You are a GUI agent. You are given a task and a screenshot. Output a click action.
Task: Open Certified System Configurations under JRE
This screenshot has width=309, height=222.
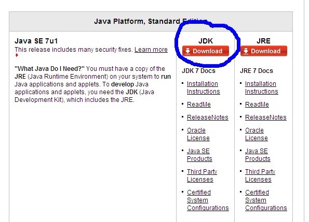(x=266, y=200)
